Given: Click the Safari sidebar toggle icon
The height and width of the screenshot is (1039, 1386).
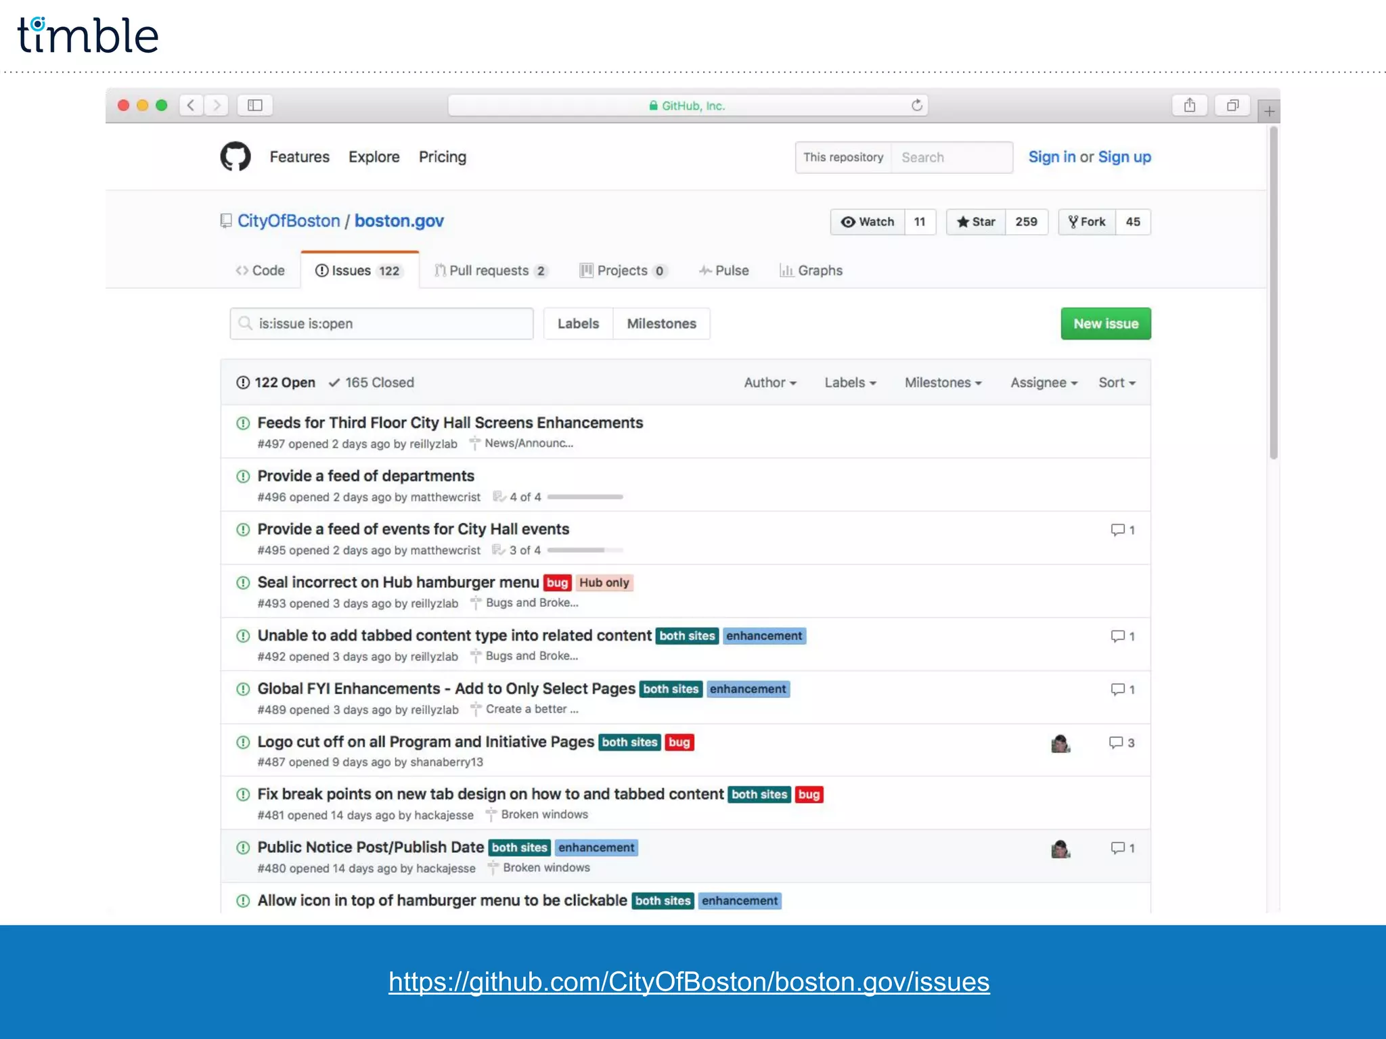Looking at the screenshot, I should (254, 105).
